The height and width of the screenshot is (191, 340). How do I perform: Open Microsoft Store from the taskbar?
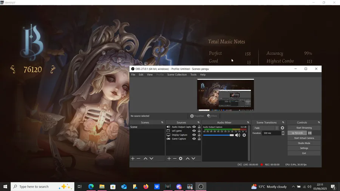point(113,186)
